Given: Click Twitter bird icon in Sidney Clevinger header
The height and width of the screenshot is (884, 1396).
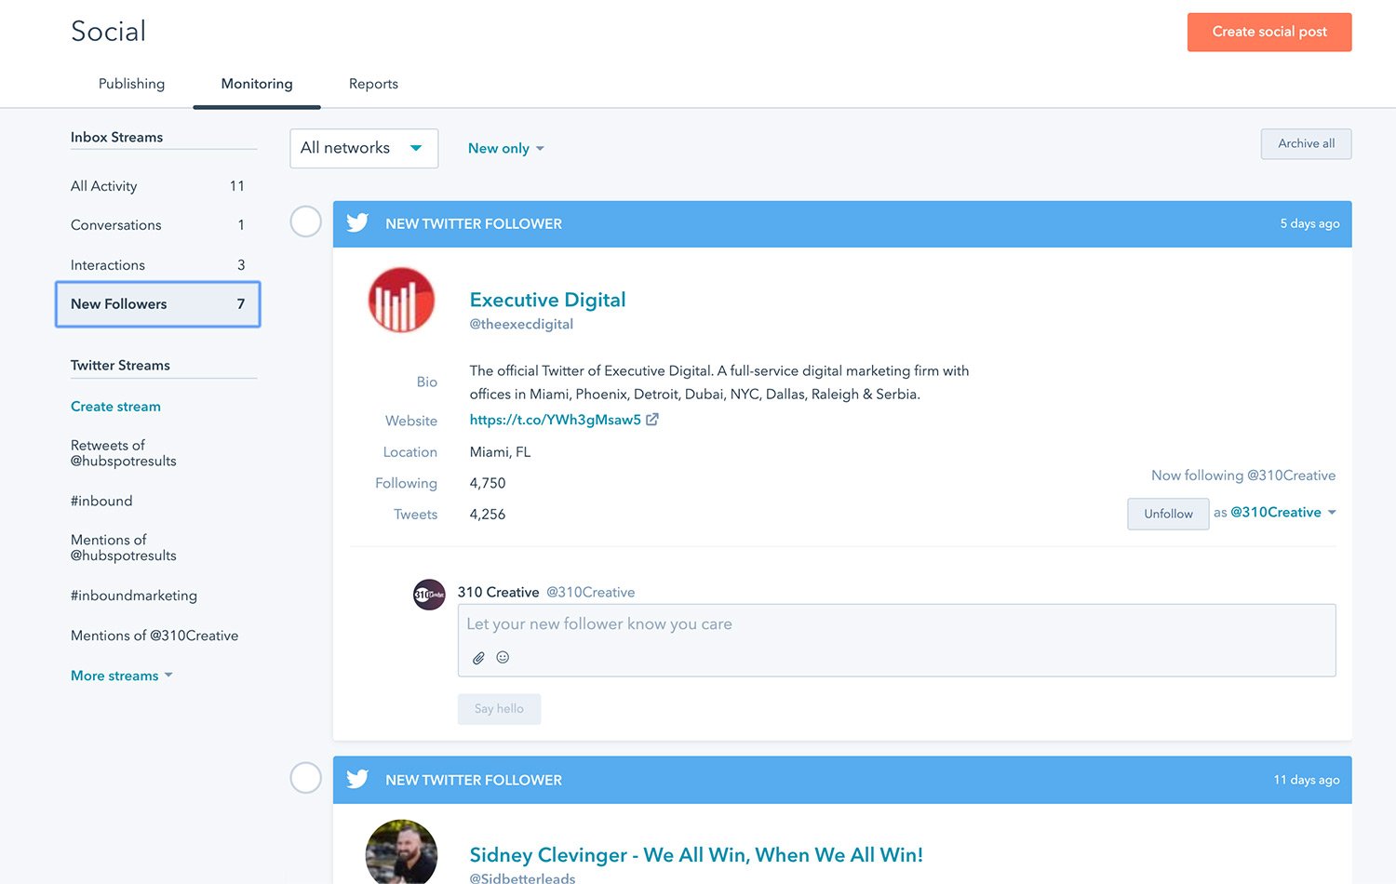Looking at the screenshot, I should [357, 779].
